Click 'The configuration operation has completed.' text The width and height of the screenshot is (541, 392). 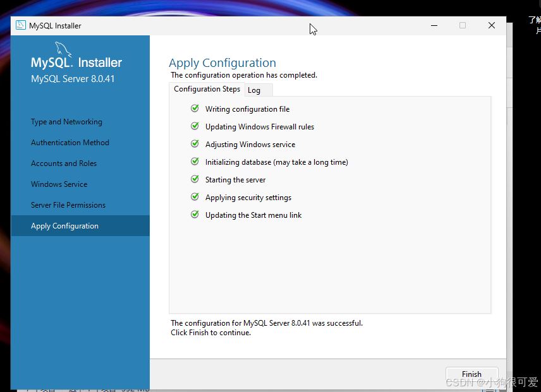244,75
